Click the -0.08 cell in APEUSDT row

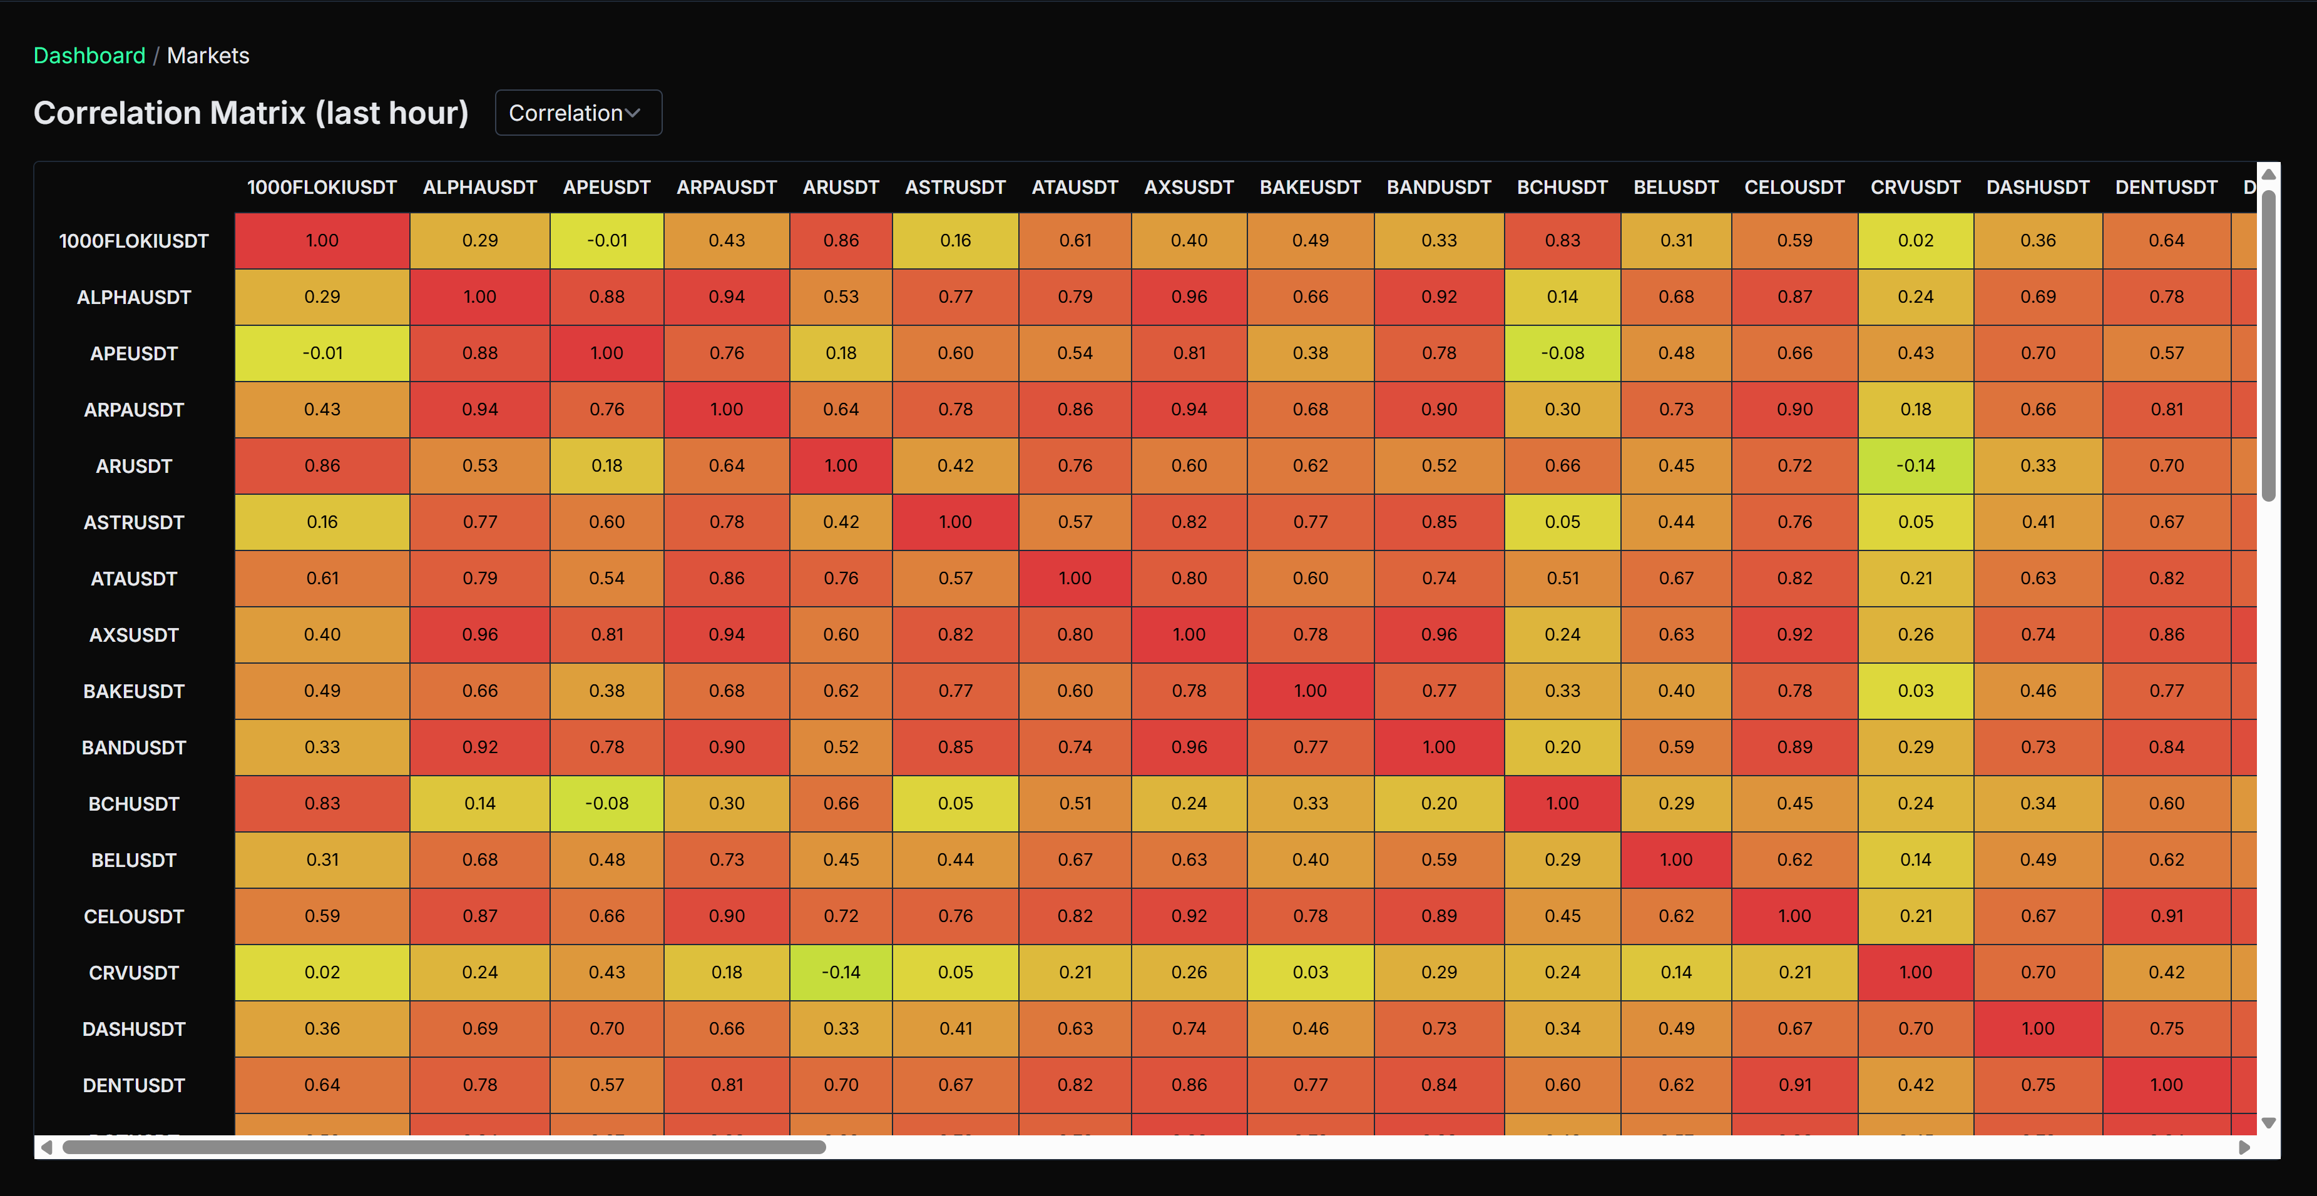1562,353
